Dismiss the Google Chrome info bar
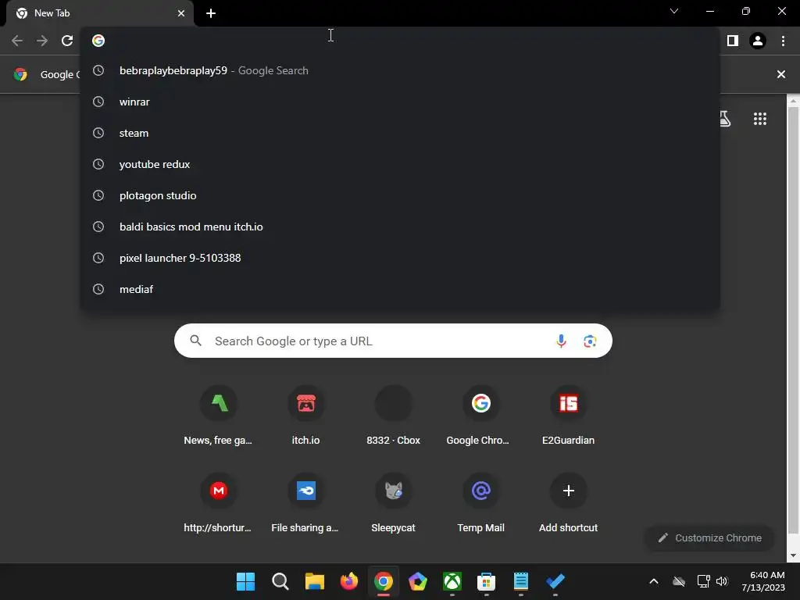Viewport: 800px width, 600px height. pos(780,74)
